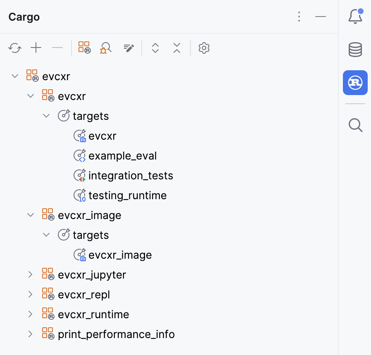Open the Database tool window
371x355 pixels.
pos(355,49)
